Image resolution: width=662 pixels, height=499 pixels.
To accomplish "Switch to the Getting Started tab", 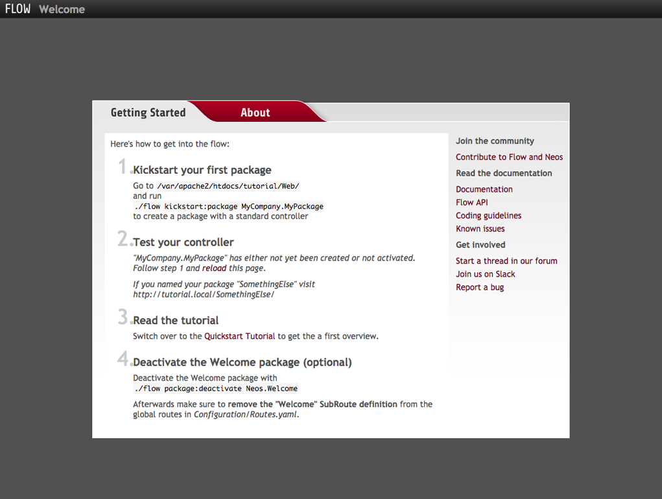I will tap(148, 112).
